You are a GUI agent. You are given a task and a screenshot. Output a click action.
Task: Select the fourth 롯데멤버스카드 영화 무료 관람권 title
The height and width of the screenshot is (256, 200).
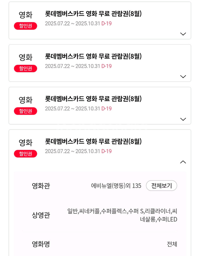tap(93, 141)
